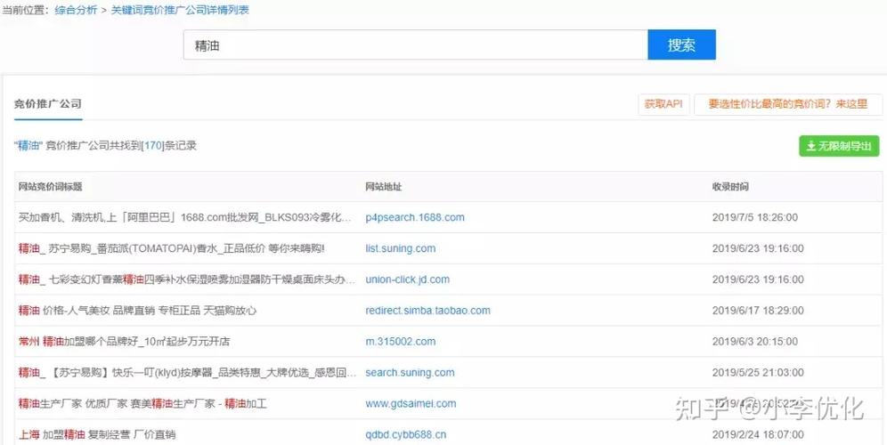The height and width of the screenshot is (445, 887).
Task: Open the redirect.simba.taobao.com site link
Action: pos(427,311)
